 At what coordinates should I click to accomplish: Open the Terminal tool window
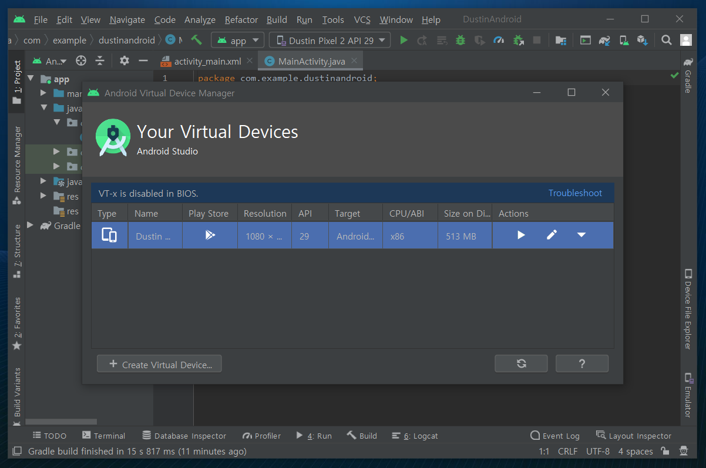pos(104,436)
